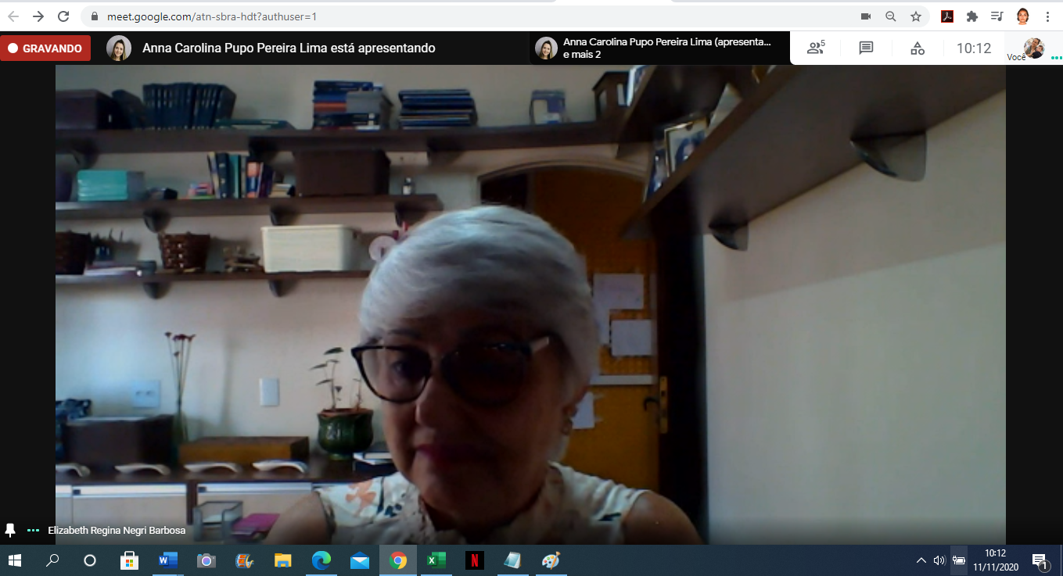Open Windows Start menu

click(x=15, y=560)
